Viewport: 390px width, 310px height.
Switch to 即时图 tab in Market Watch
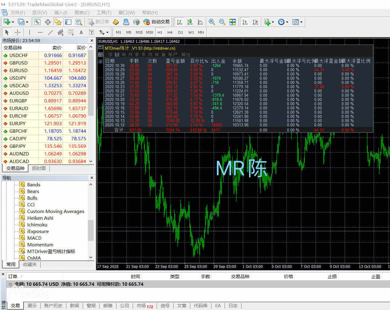pyautogui.click(x=39, y=168)
